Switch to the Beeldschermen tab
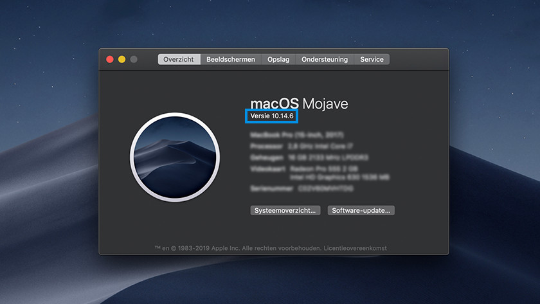This screenshot has height=304, width=540. [x=231, y=59]
